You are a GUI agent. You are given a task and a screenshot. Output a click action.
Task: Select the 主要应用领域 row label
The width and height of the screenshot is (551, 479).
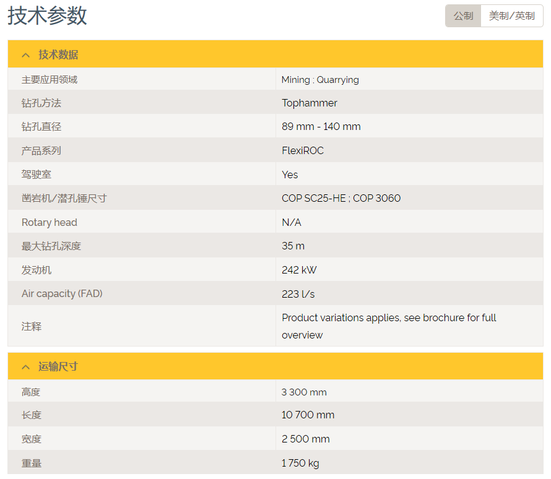50,80
